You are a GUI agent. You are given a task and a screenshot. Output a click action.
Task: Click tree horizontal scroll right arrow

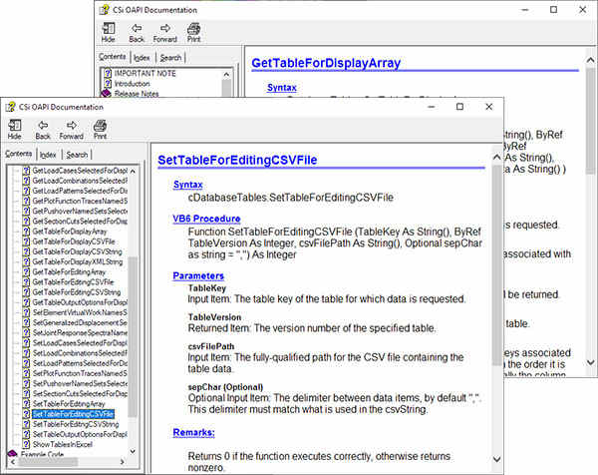tap(122, 462)
